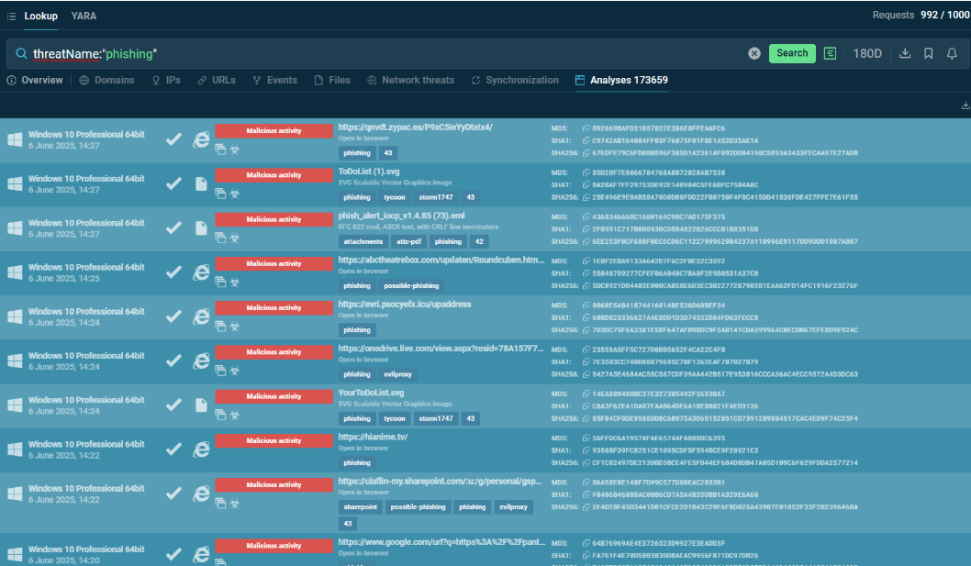This screenshot has width=971, height=566.
Task: Select the Analyses 173659 tab
Action: point(621,80)
